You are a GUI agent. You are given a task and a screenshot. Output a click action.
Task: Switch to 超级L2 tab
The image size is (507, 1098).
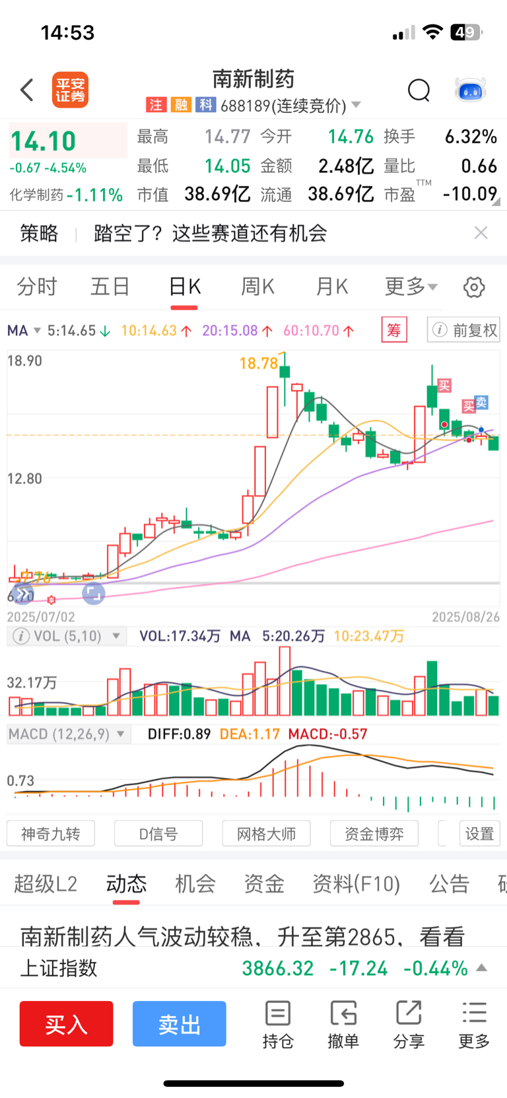tap(46, 883)
